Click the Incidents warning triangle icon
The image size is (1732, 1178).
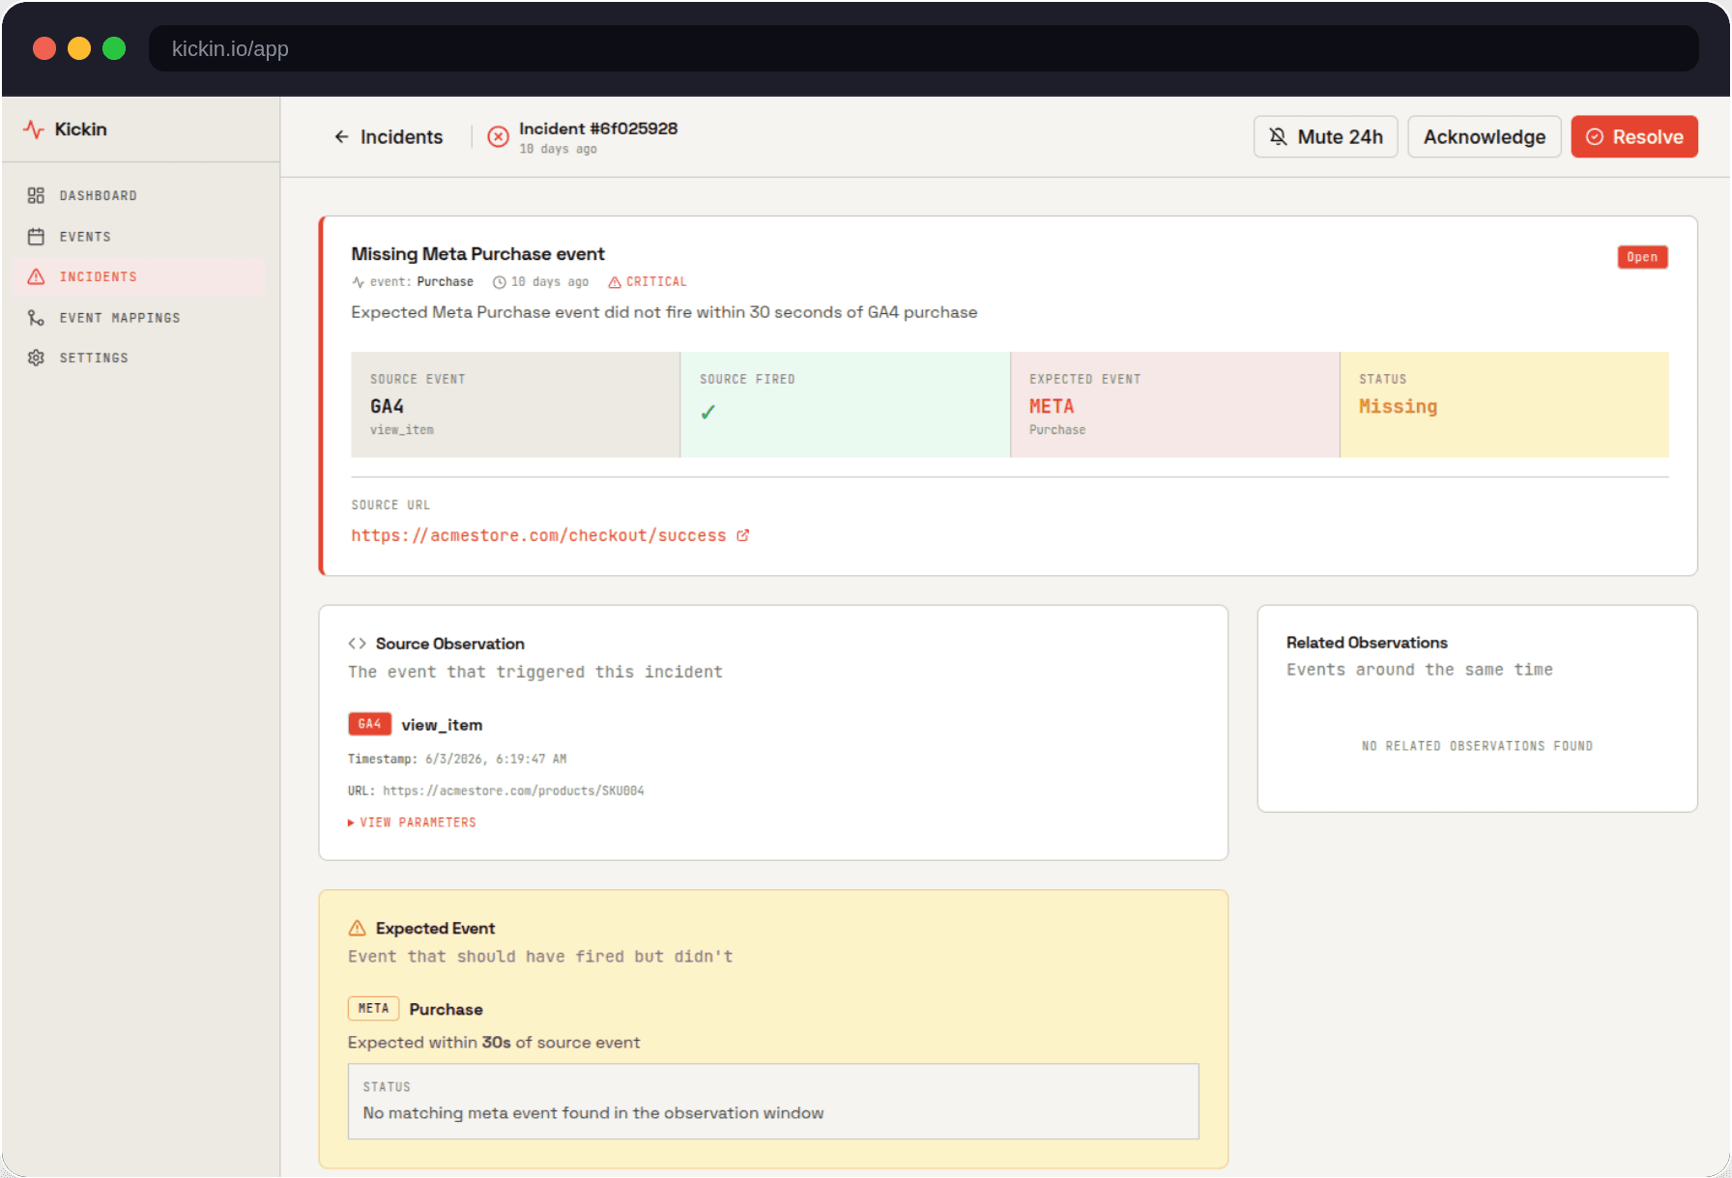tap(36, 276)
